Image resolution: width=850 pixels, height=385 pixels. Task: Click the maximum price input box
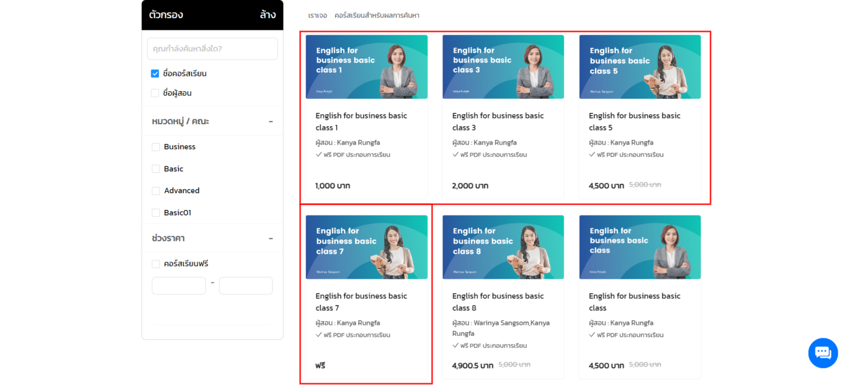coord(245,286)
